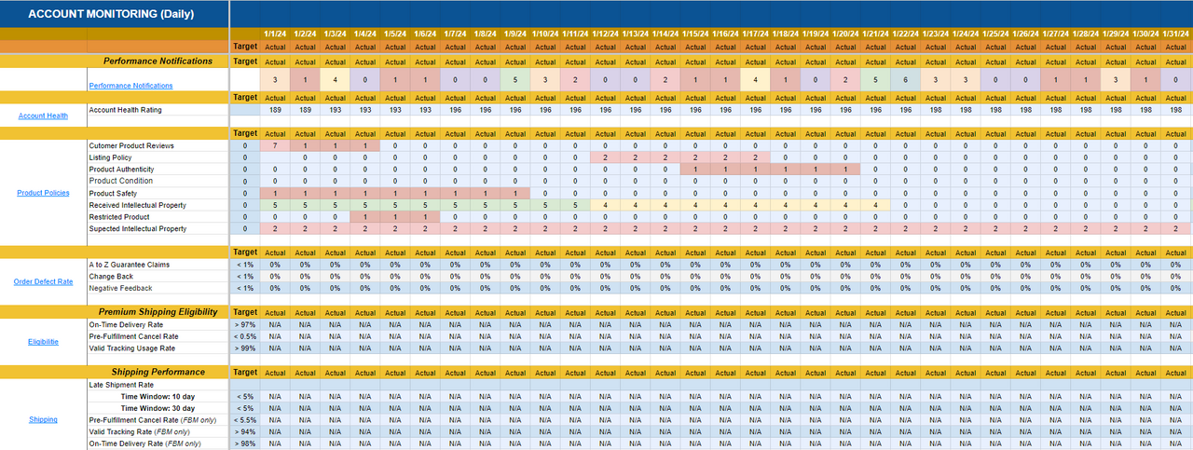Image resolution: width=1193 pixels, height=450 pixels.
Task: Open the Shipping link
Action: pyautogui.click(x=43, y=419)
